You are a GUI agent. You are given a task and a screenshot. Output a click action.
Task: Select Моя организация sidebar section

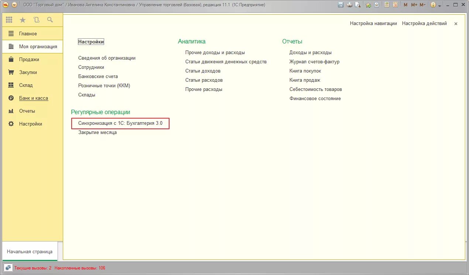(x=32, y=46)
